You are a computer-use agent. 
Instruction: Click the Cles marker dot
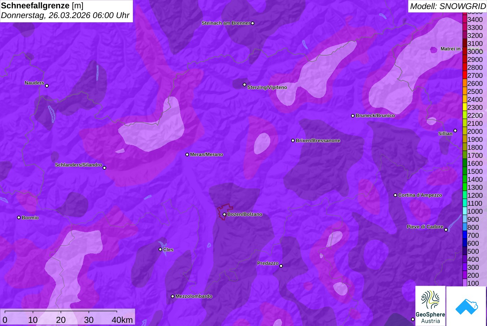(160, 250)
